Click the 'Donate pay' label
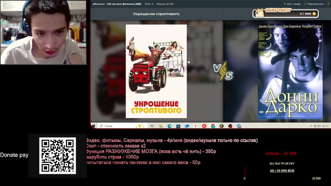 [14, 155]
